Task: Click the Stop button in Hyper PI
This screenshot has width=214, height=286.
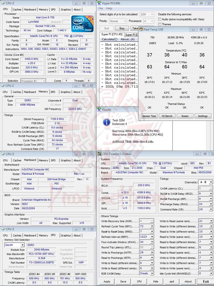Action: [x=122, y=28]
